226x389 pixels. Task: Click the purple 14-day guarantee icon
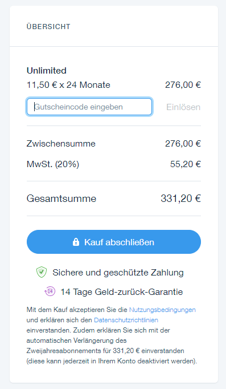click(x=50, y=291)
